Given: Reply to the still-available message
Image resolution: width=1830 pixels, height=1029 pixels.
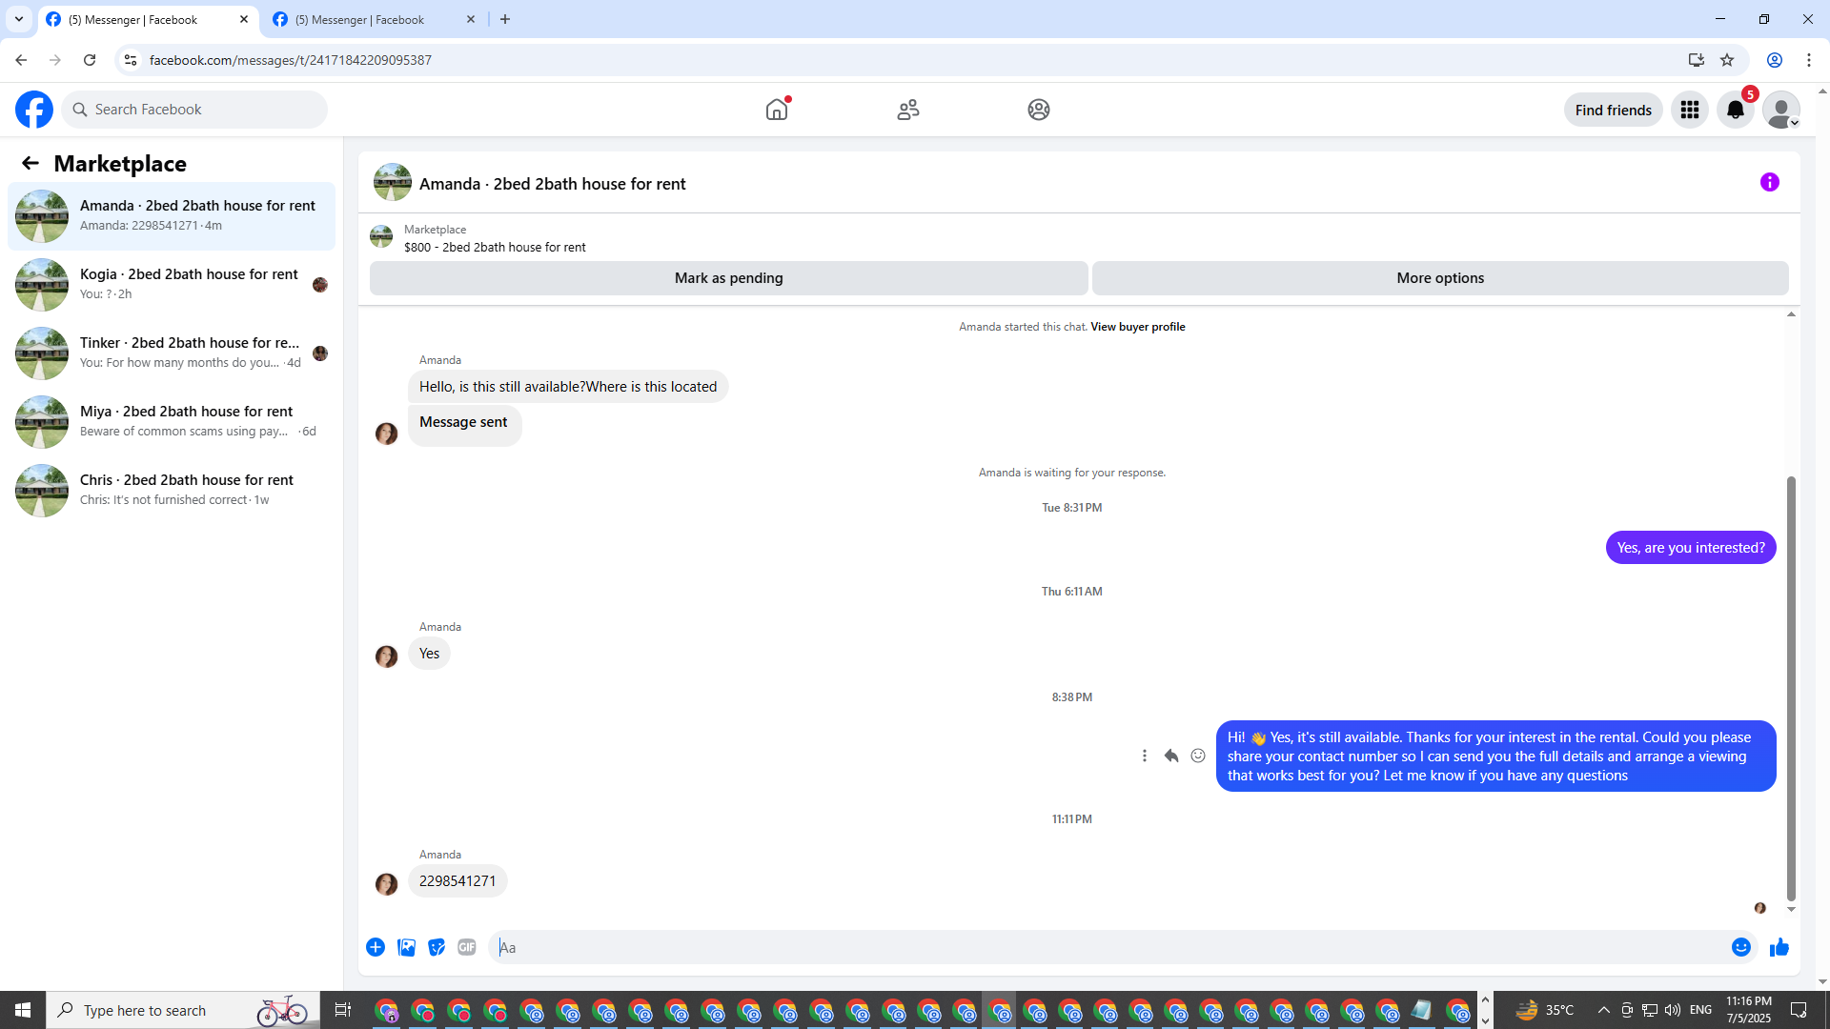Looking at the screenshot, I should (1171, 756).
